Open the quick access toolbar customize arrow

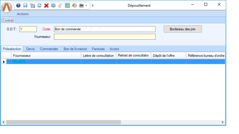click(93, 5)
